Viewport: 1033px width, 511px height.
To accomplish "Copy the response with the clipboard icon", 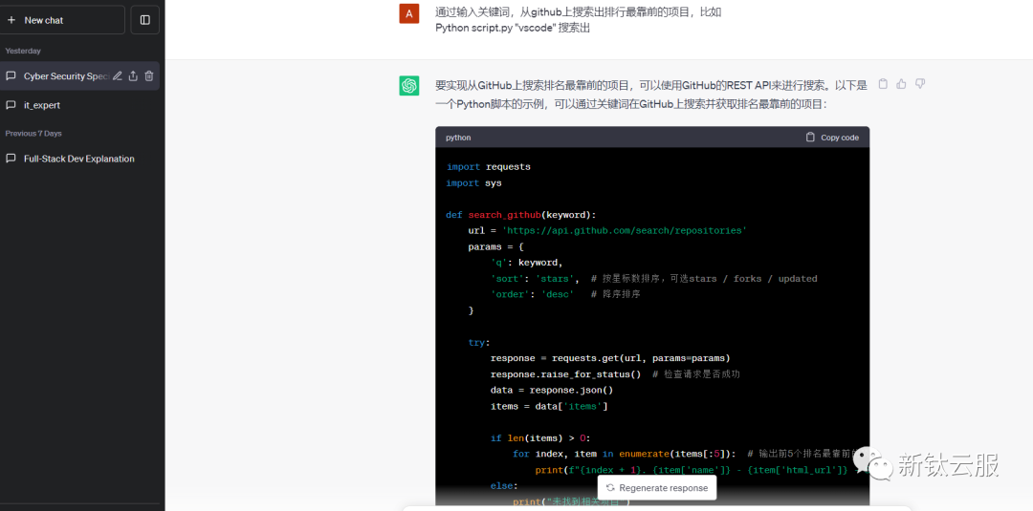I will pyautogui.click(x=883, y=83).
